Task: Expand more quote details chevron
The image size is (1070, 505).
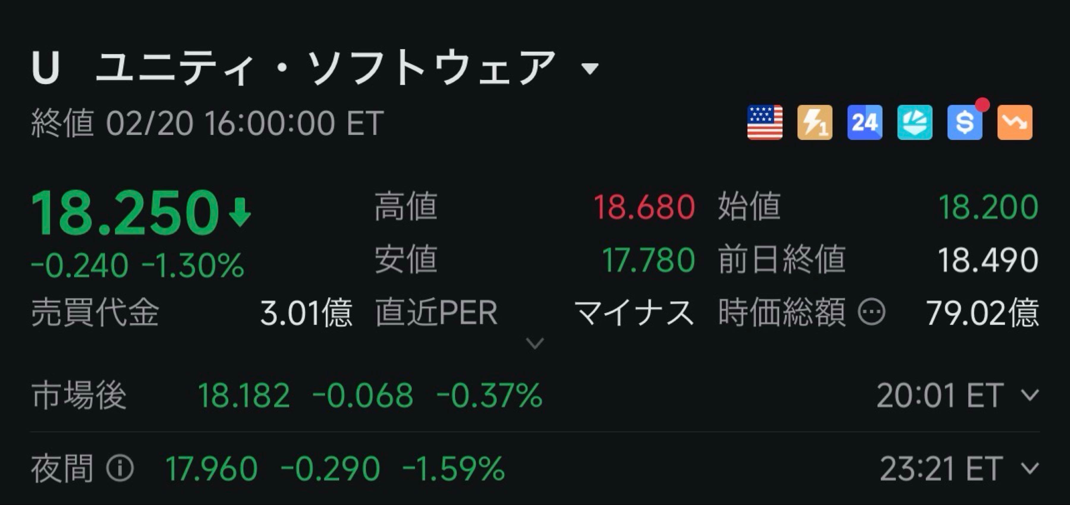Action: [535, 343]
